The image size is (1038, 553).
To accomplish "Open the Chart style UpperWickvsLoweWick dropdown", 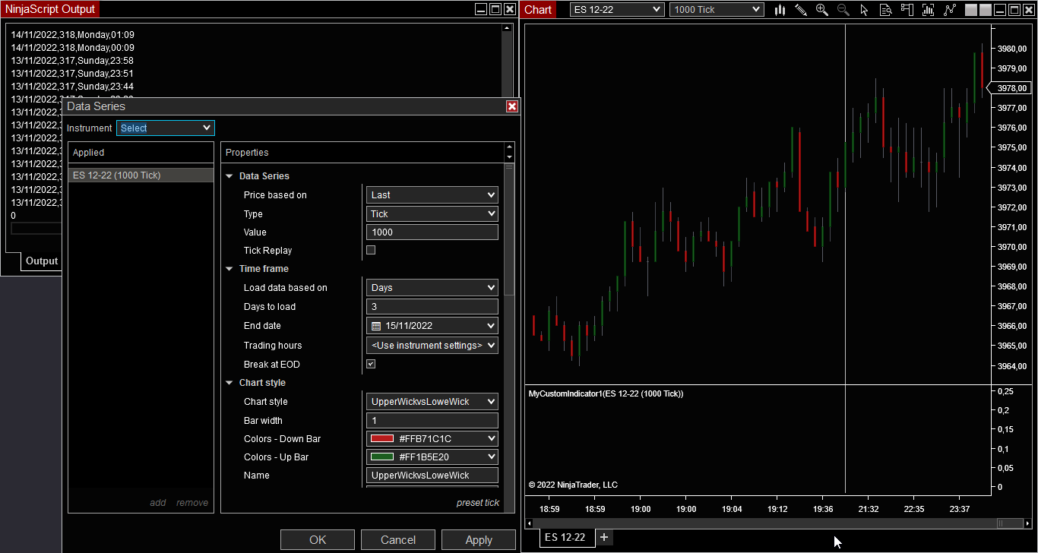I will [432, 402].
